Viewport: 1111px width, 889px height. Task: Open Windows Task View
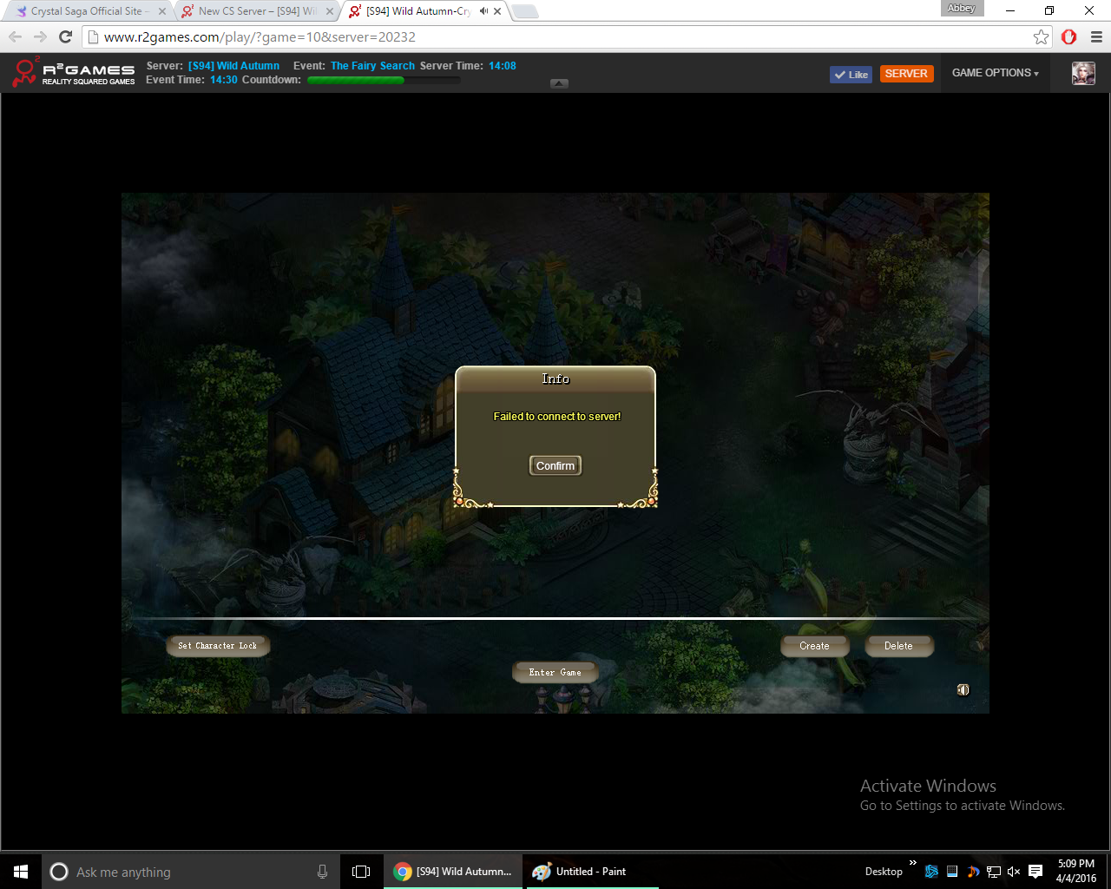pos(361,872)
